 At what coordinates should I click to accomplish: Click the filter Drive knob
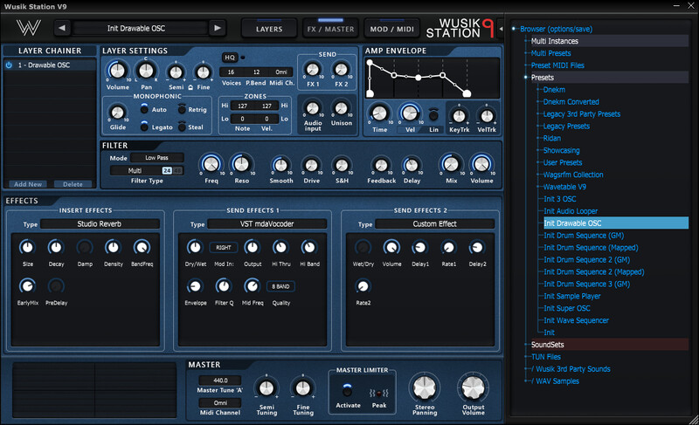point(312,166)
